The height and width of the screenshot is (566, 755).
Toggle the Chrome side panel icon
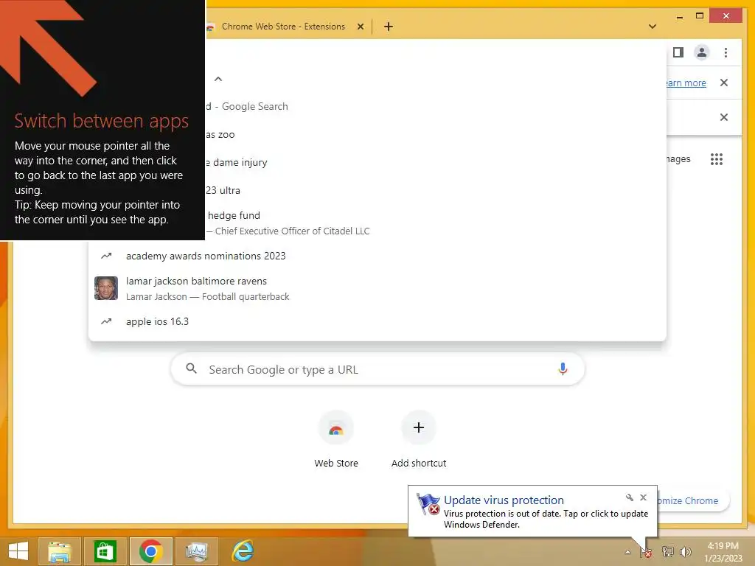click(x=678, y=52)
